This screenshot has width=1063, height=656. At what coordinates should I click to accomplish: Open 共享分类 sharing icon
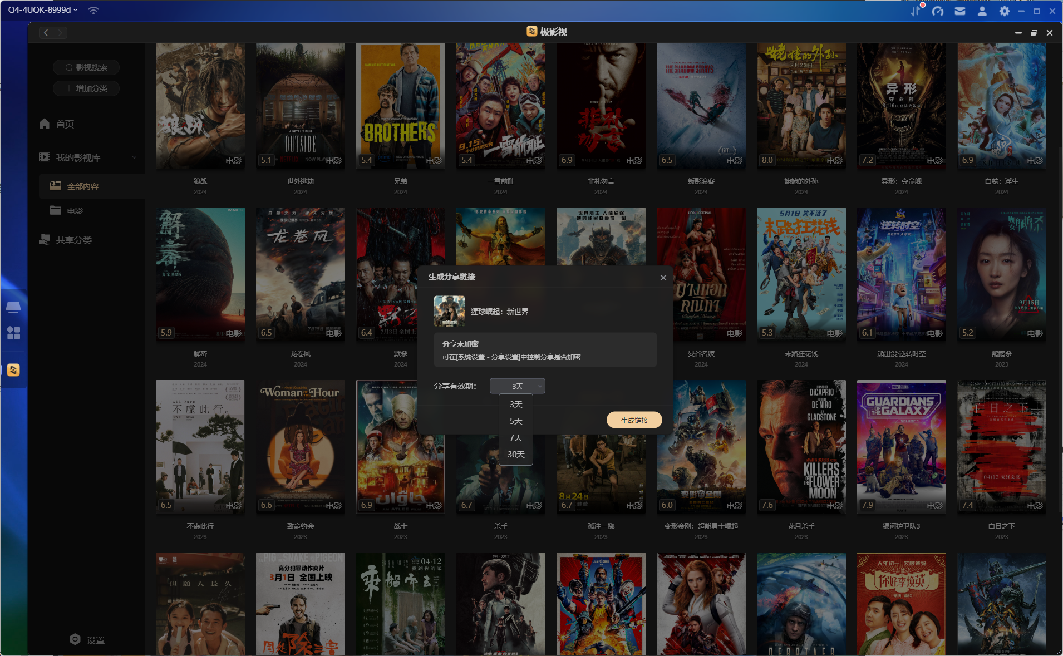click(45, 240)
